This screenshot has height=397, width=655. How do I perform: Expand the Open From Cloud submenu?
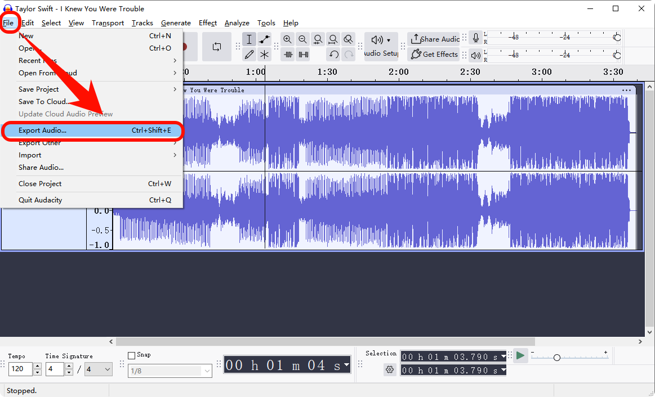[x=99, y=73]
